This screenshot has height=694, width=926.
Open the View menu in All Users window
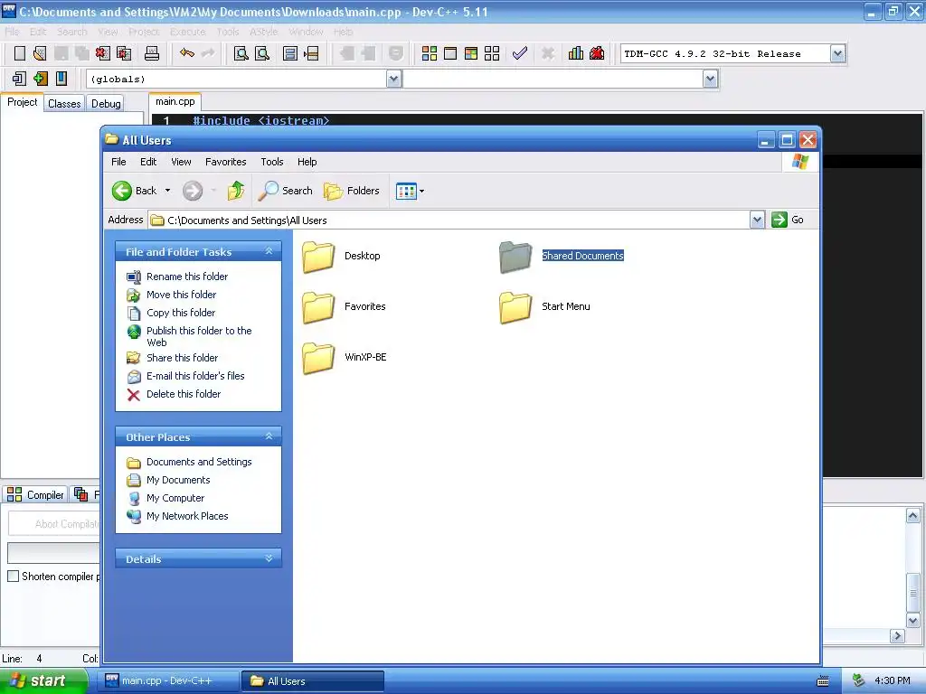(181, 162)
